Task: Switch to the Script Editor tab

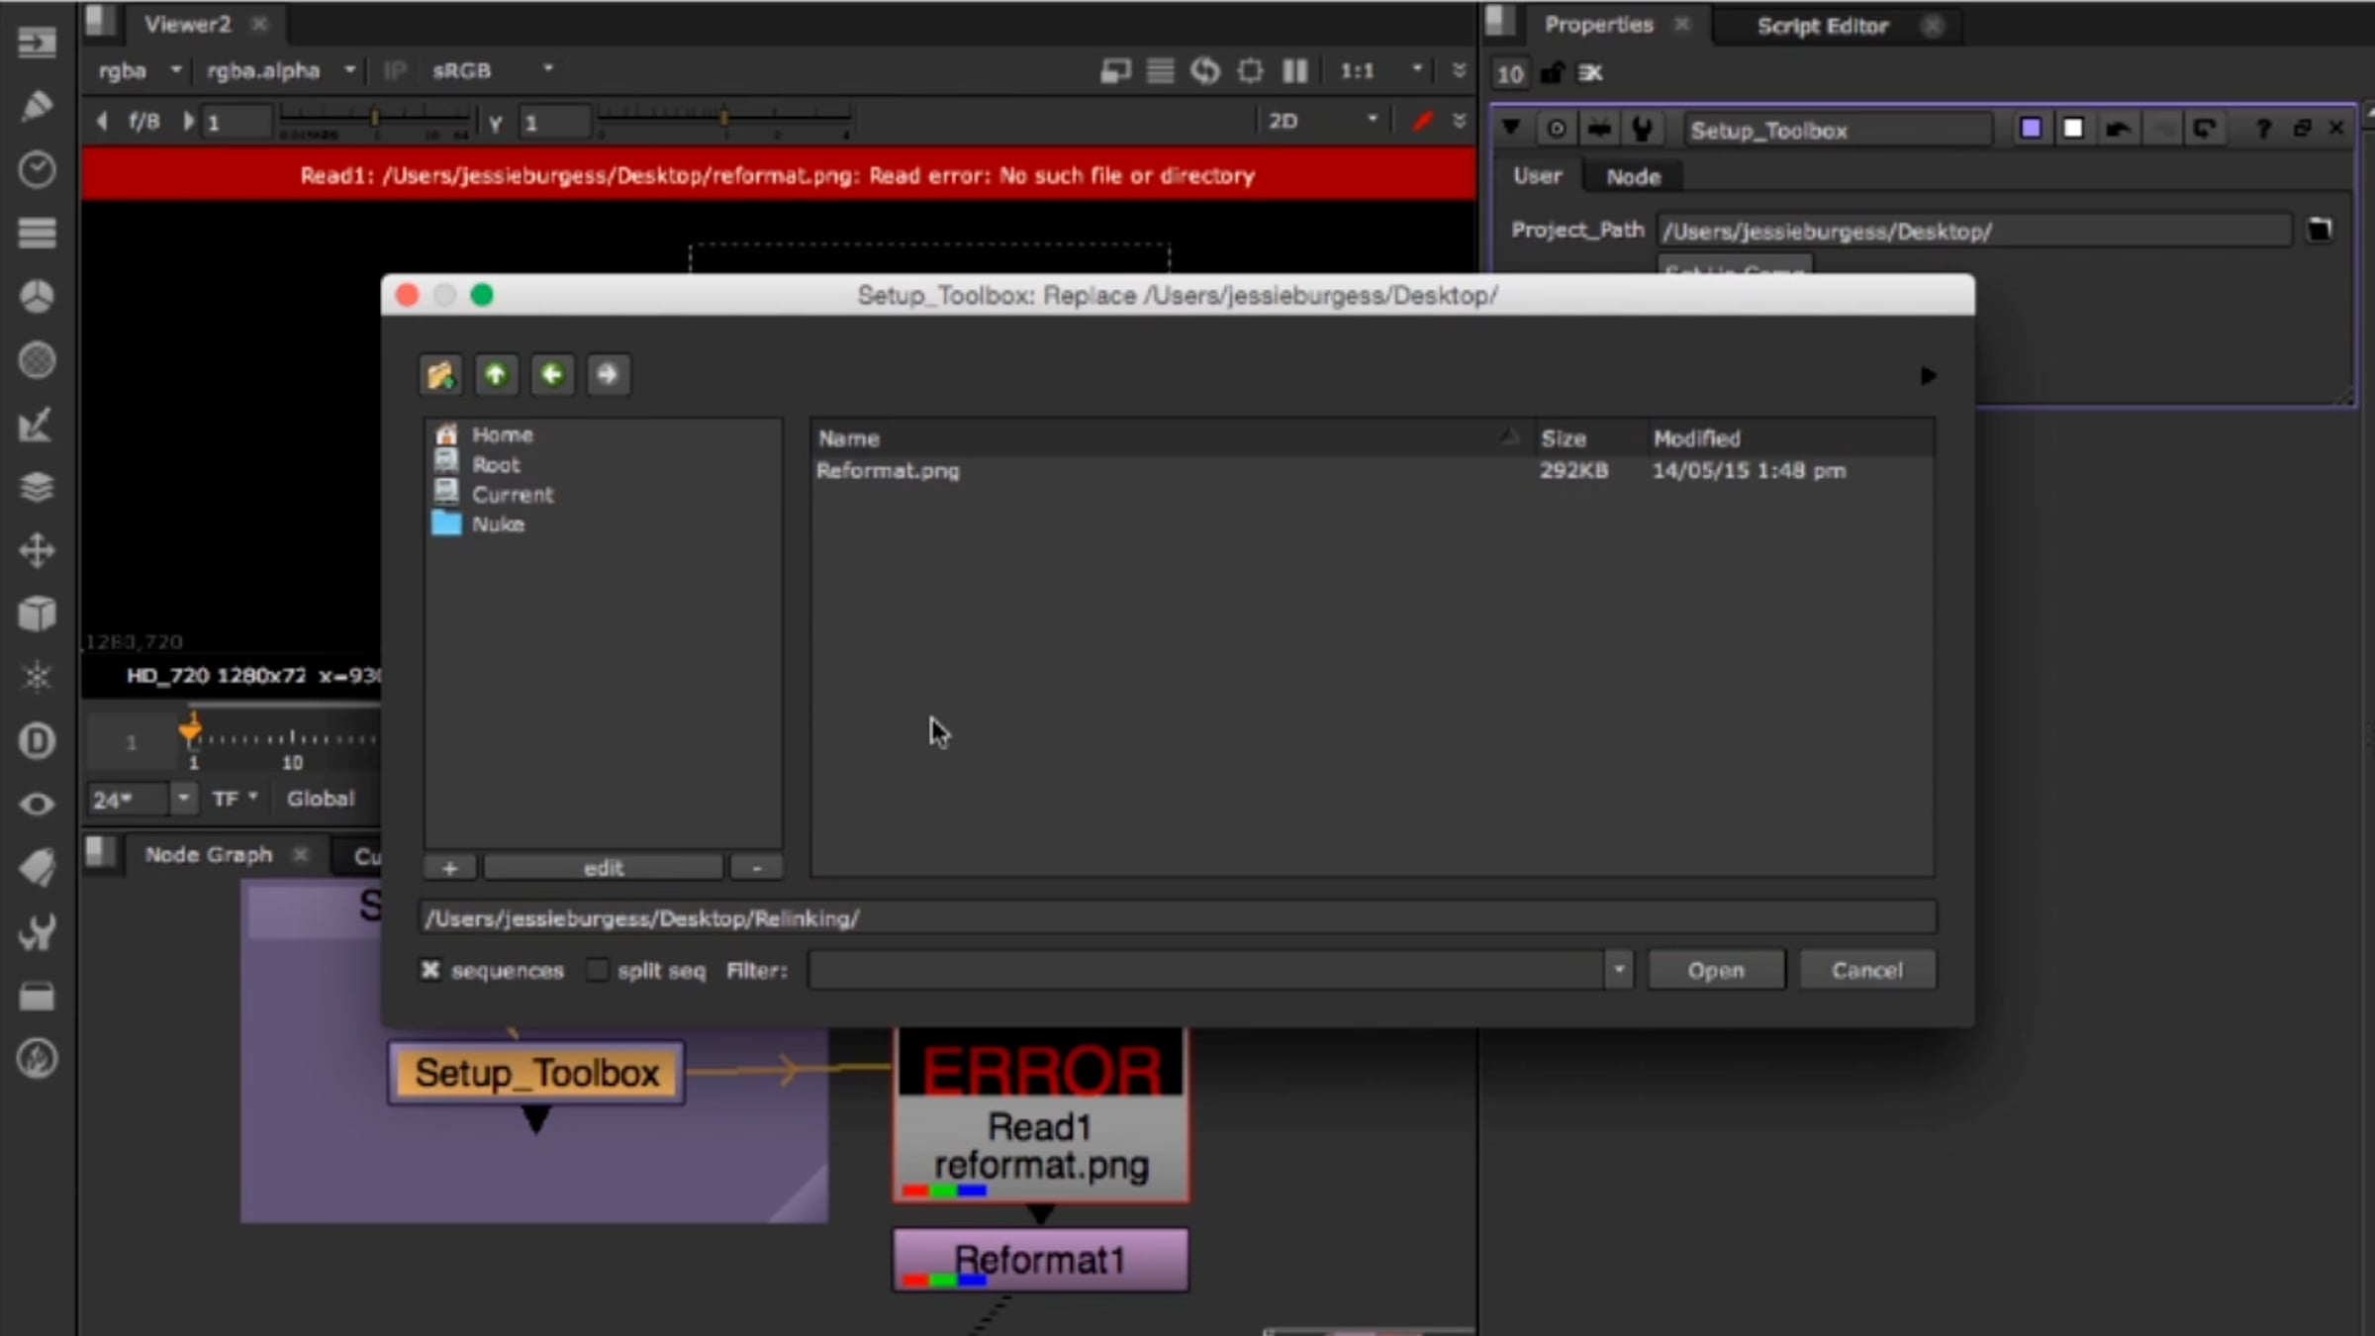Action: [x=1823, y=27]
